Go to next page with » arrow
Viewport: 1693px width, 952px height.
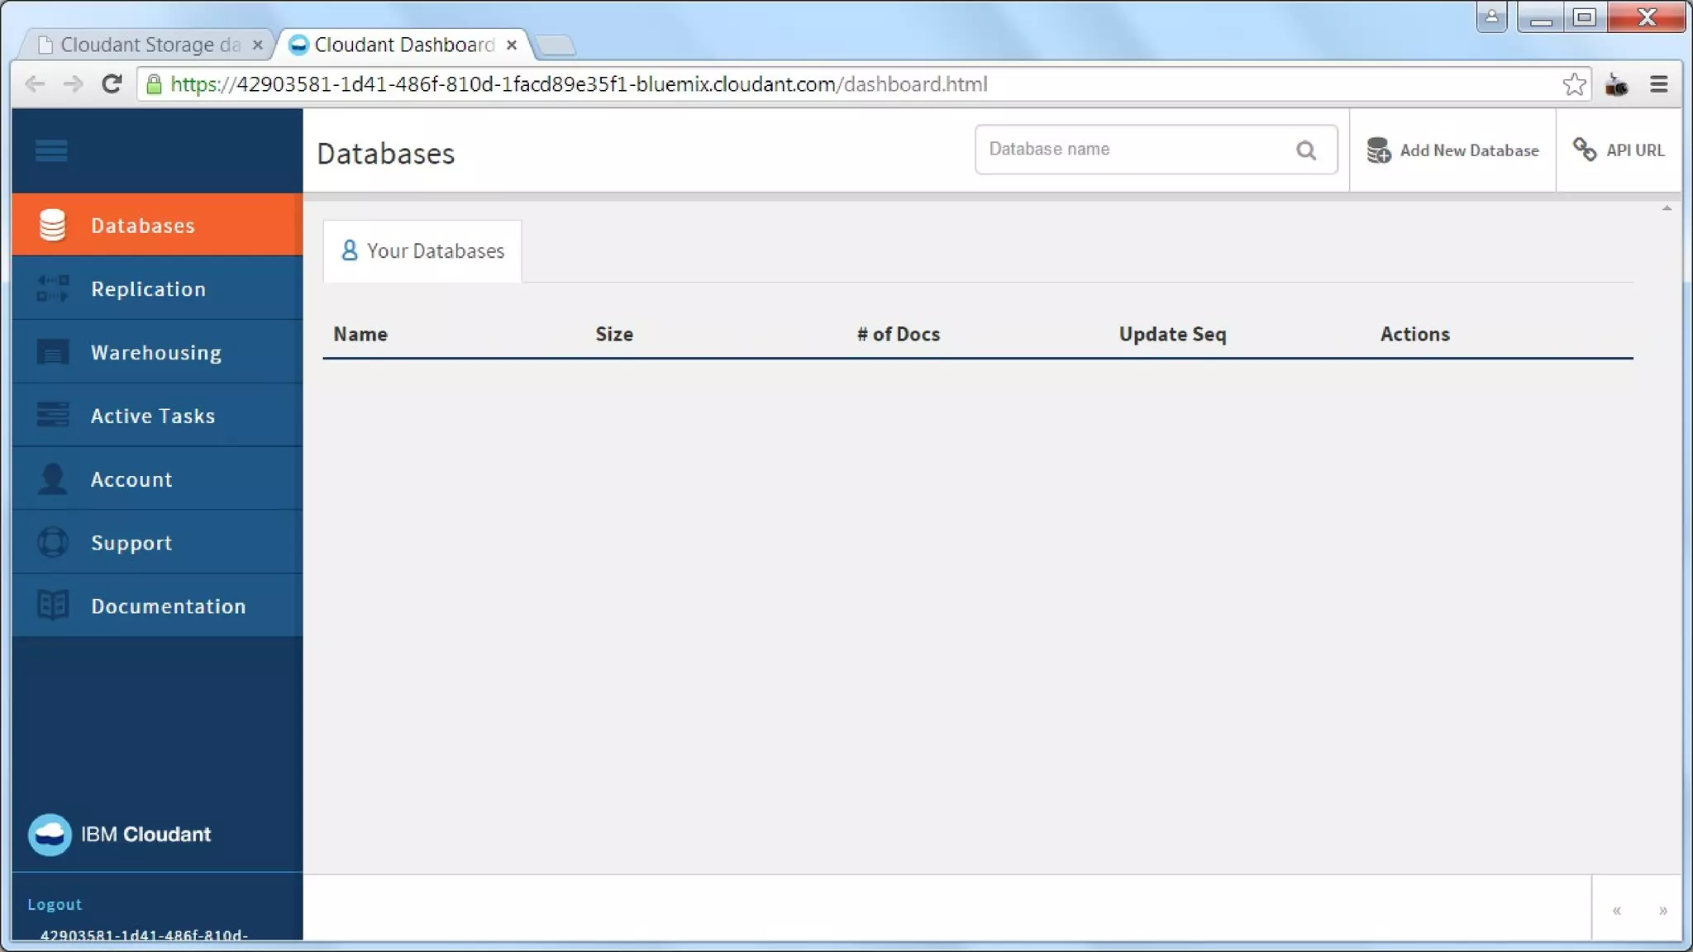click(x=1662, y=911)
